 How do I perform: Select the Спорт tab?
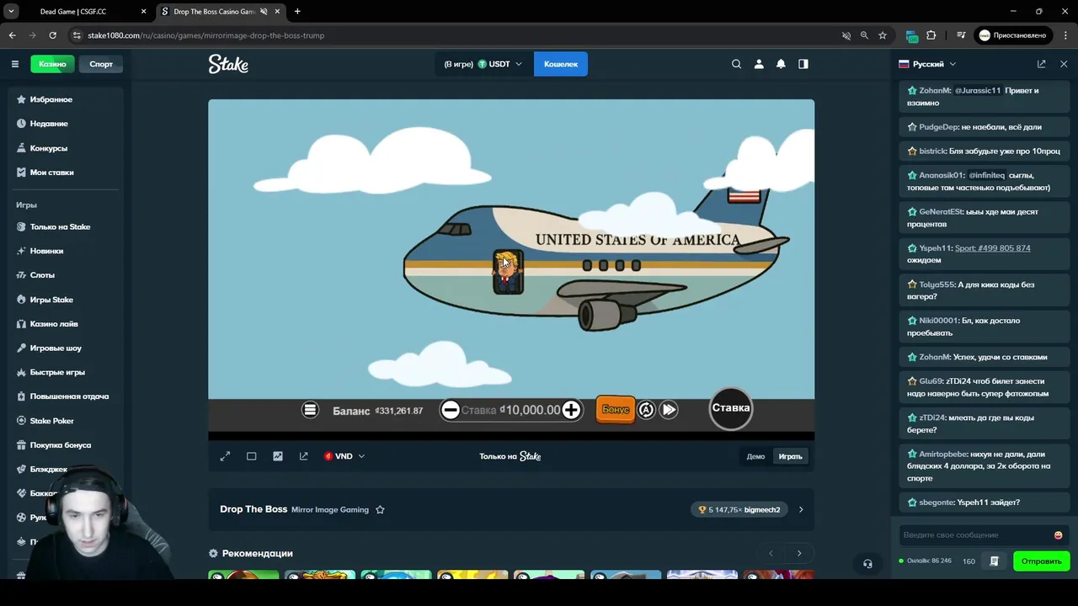pyautogui.click(x=101, y=64)
